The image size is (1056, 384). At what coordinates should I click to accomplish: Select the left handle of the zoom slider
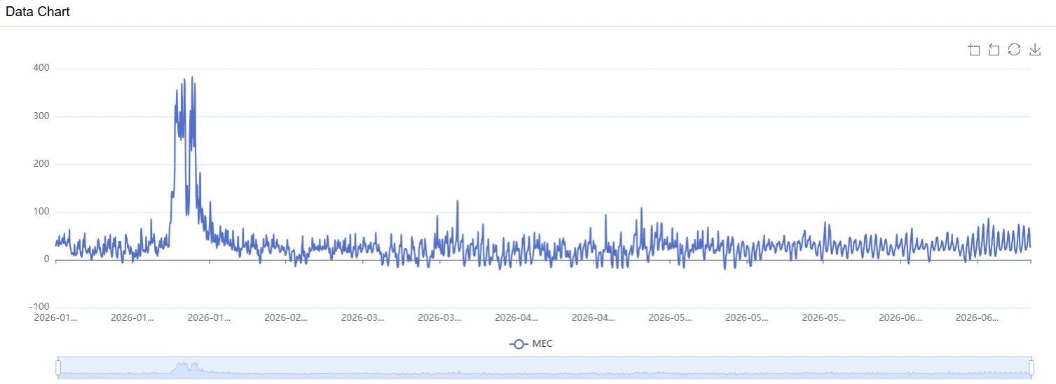coord(58,367)
